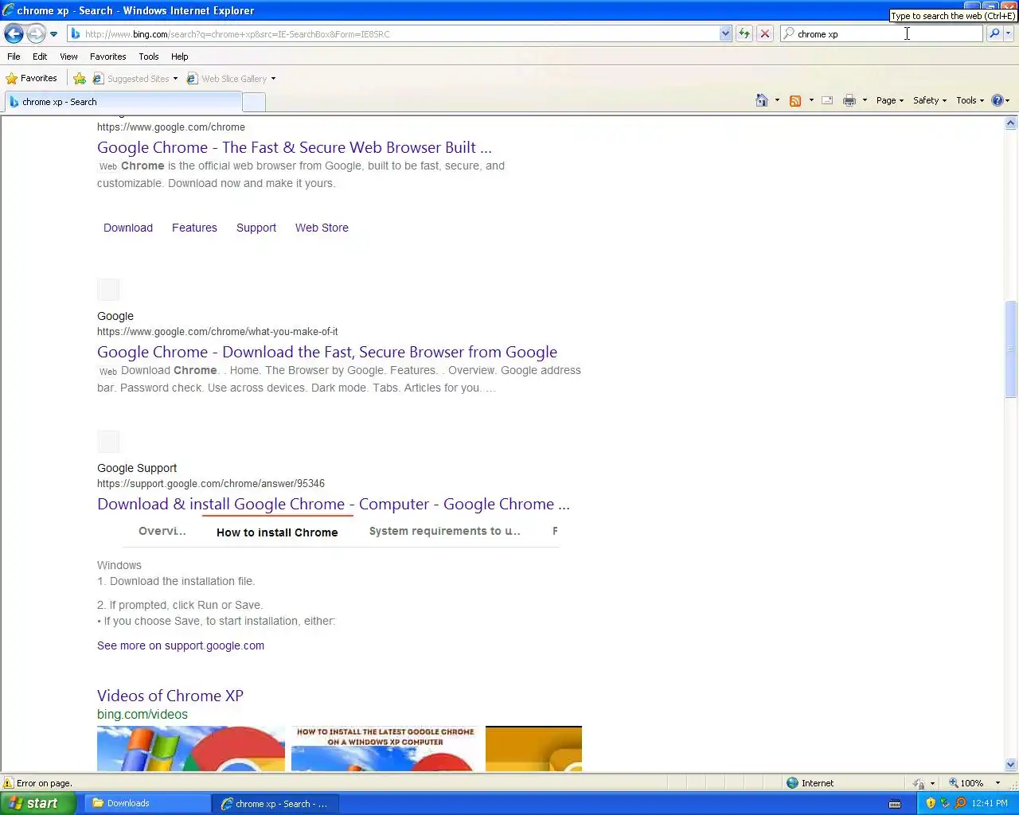Open the Help menu
Image resolution: width=1019 pixels, height=815 pixels.
179,57
